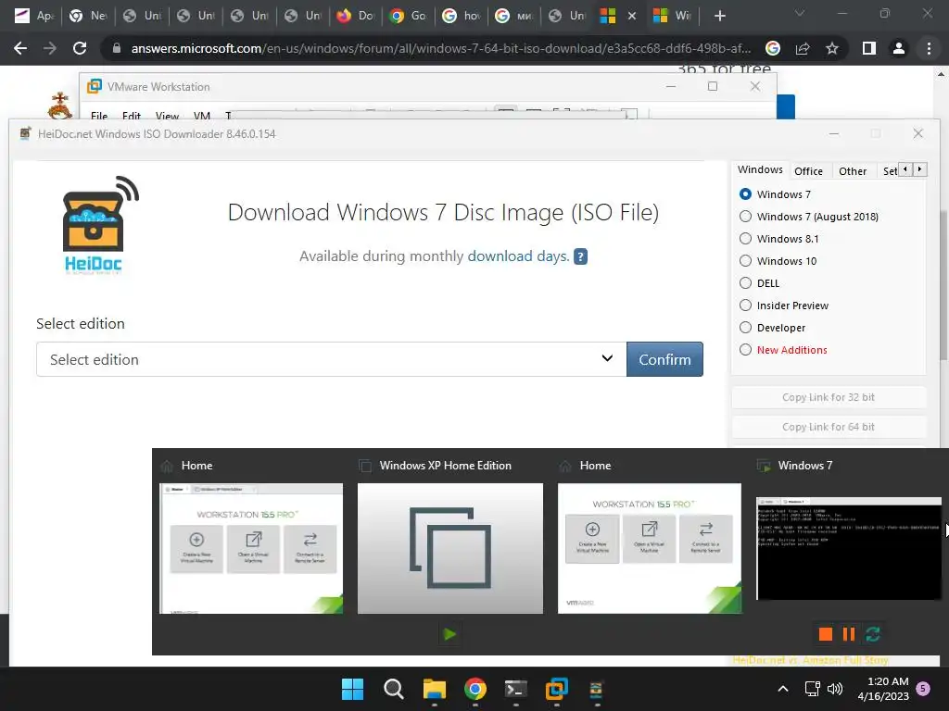This screenshot has width=949, height=711.
Task: Click the orange stop button under Windows 7
Action: click(x=826, y=633)
